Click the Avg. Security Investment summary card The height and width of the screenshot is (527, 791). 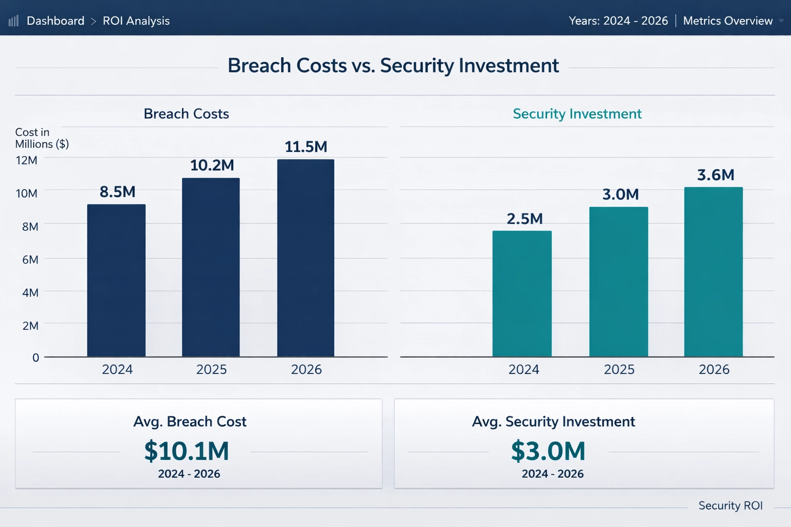(x=584, y=444)
